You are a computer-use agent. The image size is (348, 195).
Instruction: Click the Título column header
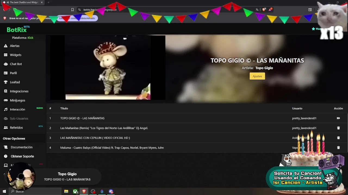64,108
